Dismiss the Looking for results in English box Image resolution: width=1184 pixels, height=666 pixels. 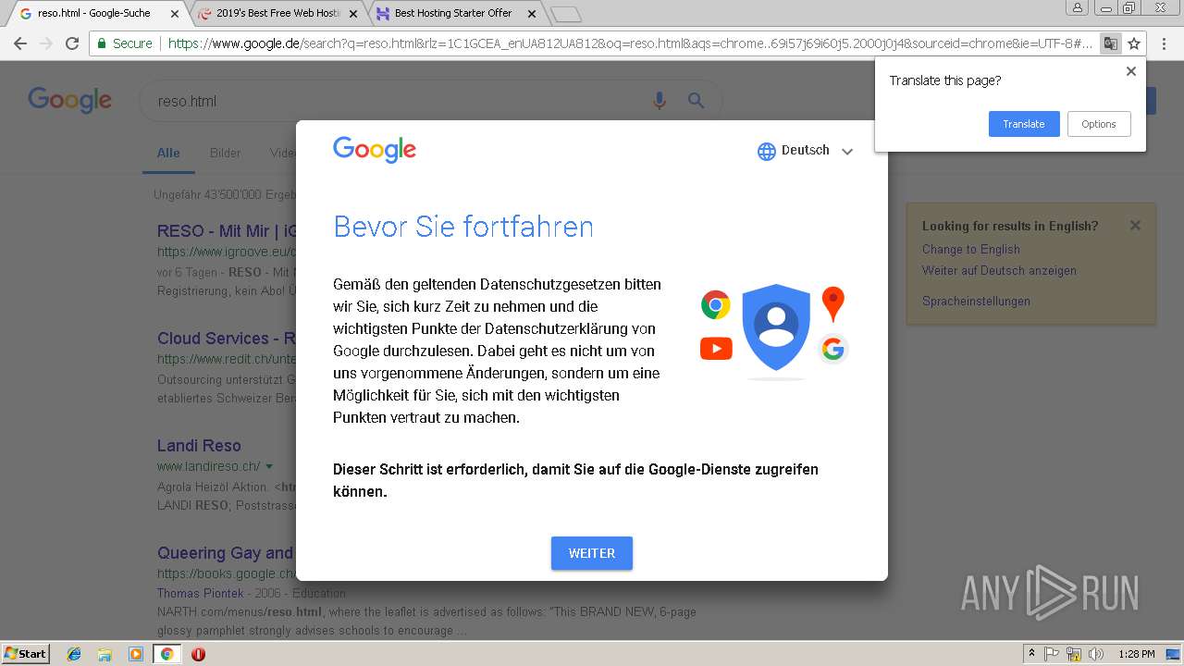point(1135,226)
